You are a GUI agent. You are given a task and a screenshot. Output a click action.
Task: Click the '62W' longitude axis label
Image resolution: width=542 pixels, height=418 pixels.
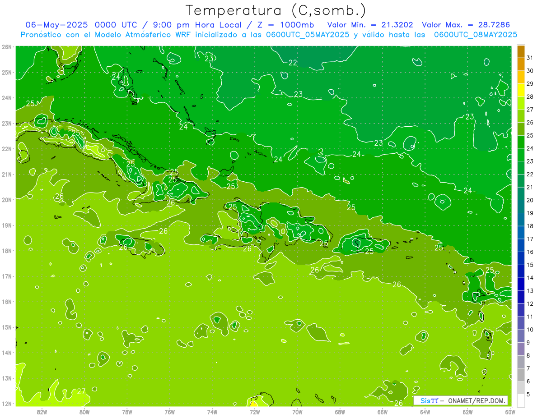point(467,412)
